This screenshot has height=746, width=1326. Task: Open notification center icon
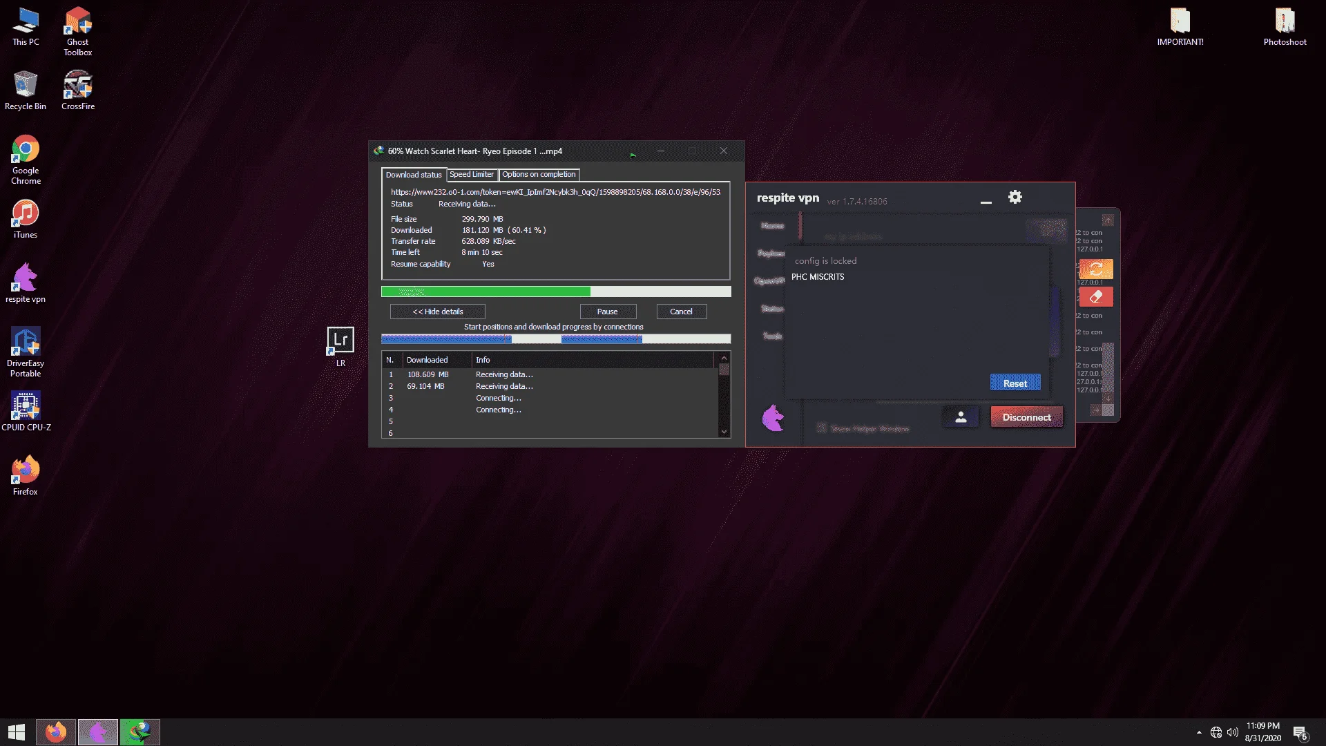click(x=1301, y=733)
